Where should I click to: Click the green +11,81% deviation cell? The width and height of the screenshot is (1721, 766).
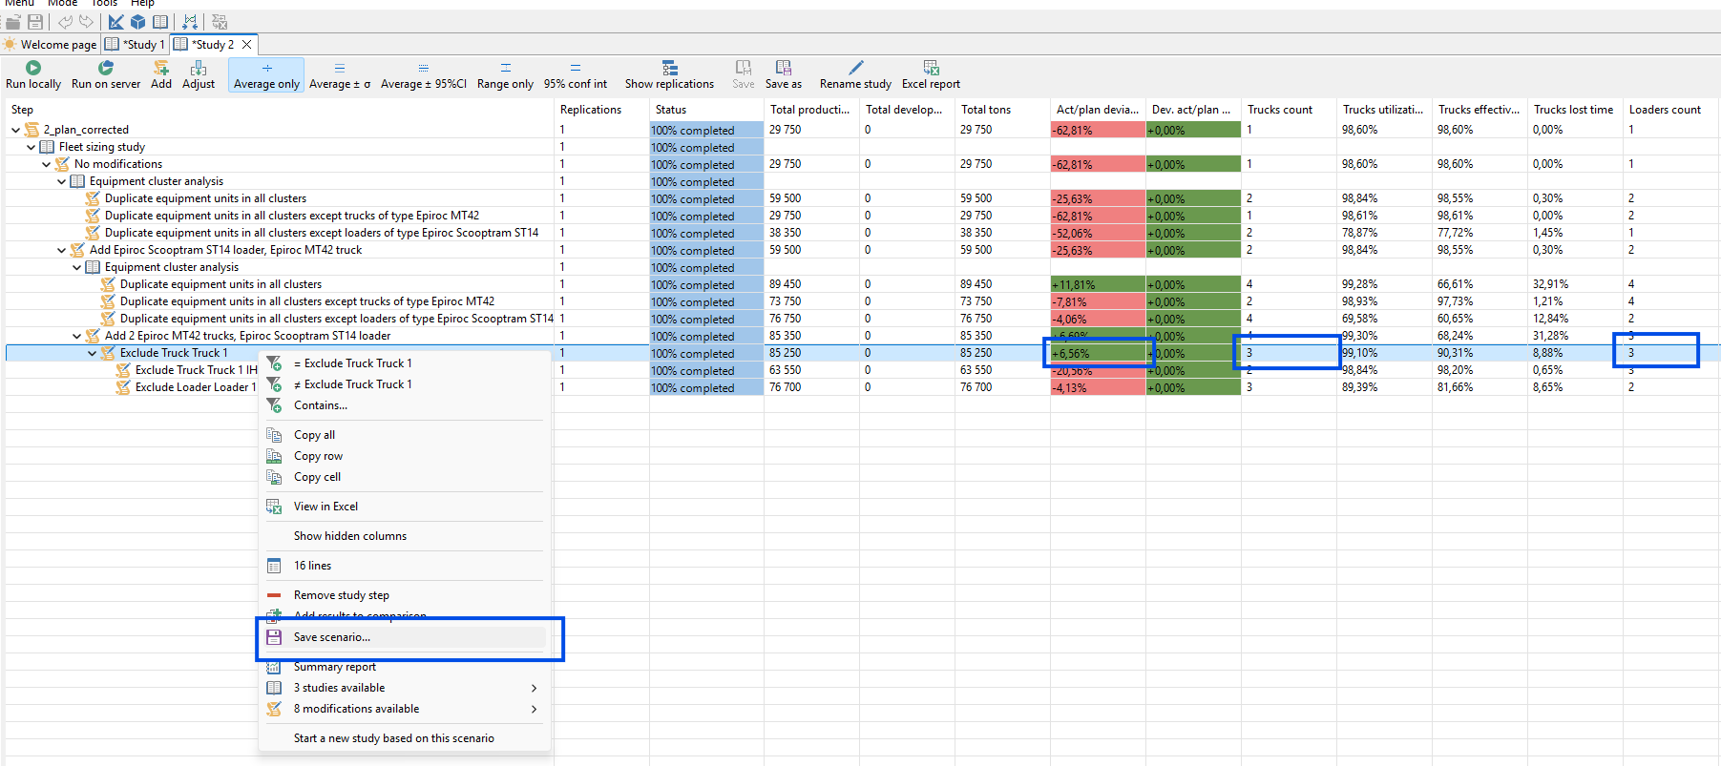[1098, 284]
